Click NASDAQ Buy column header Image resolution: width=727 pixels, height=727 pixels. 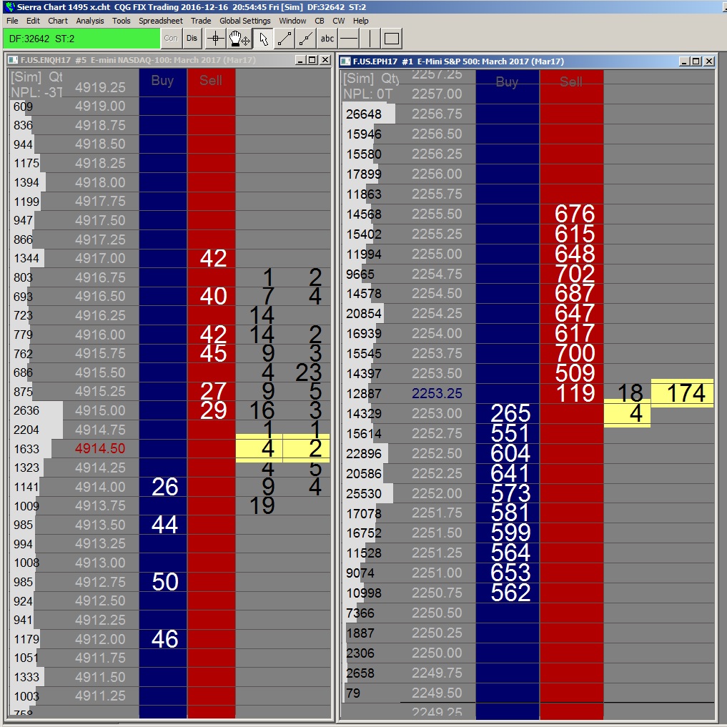point(163,81)
